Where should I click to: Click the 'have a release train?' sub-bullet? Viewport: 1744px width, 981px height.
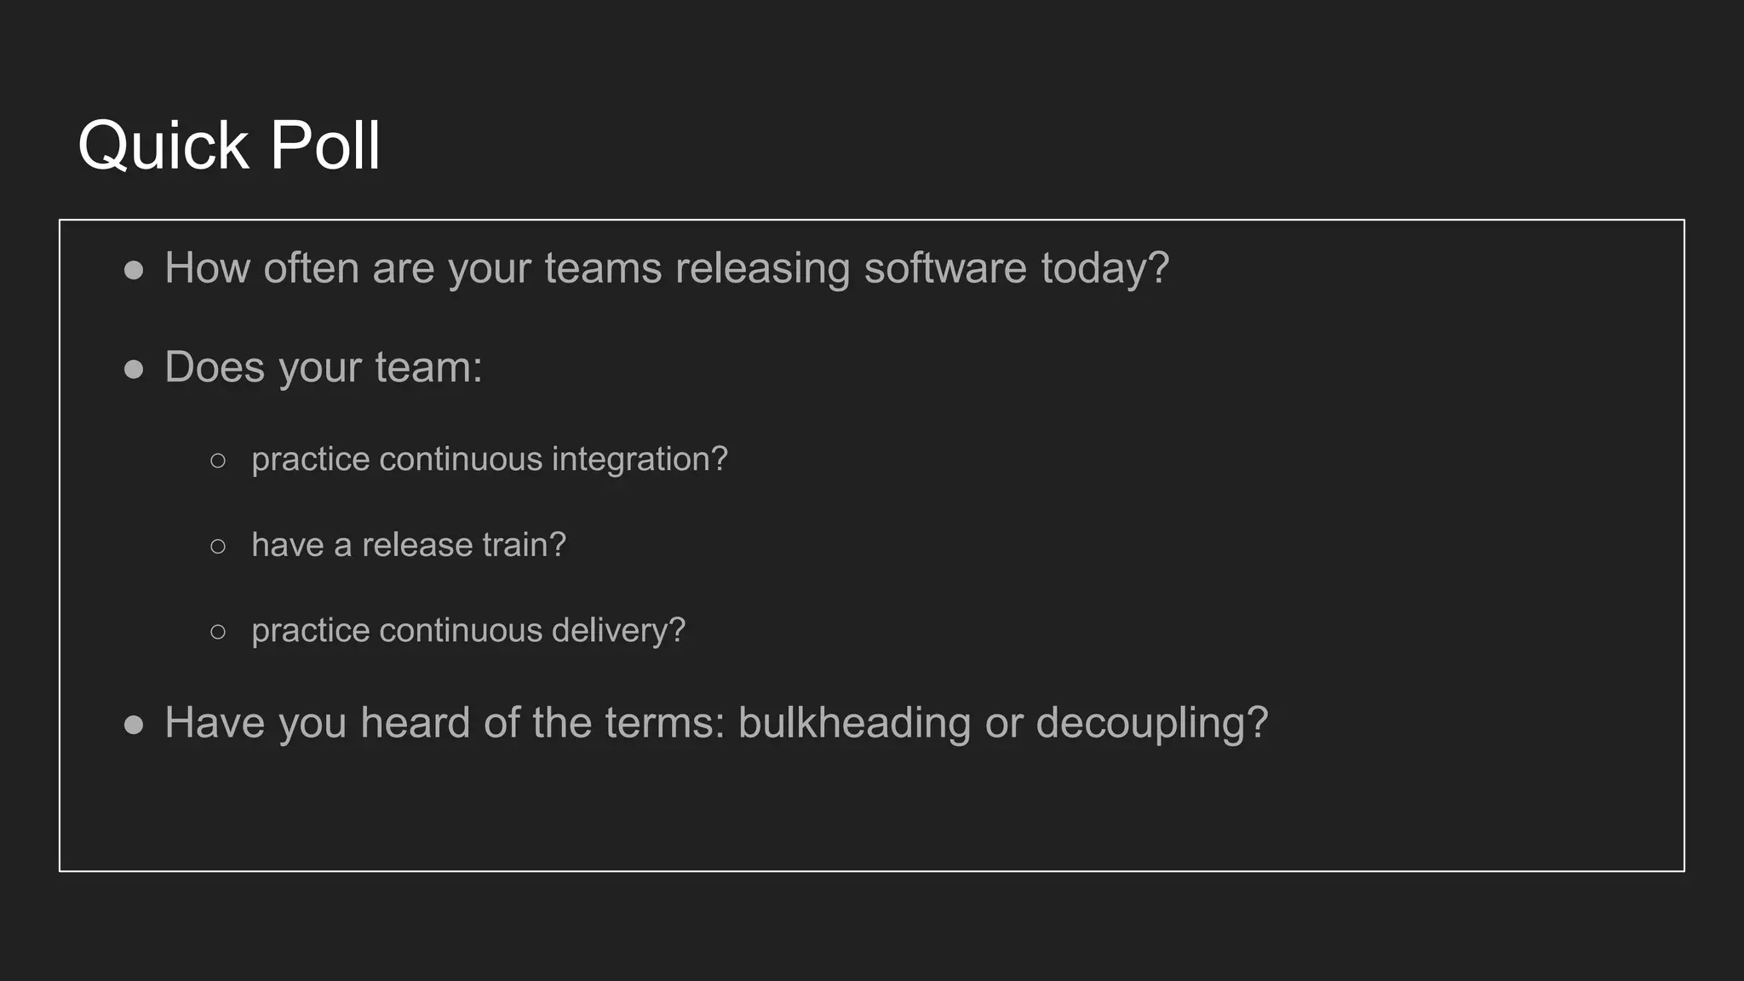[x=409, y=545]
